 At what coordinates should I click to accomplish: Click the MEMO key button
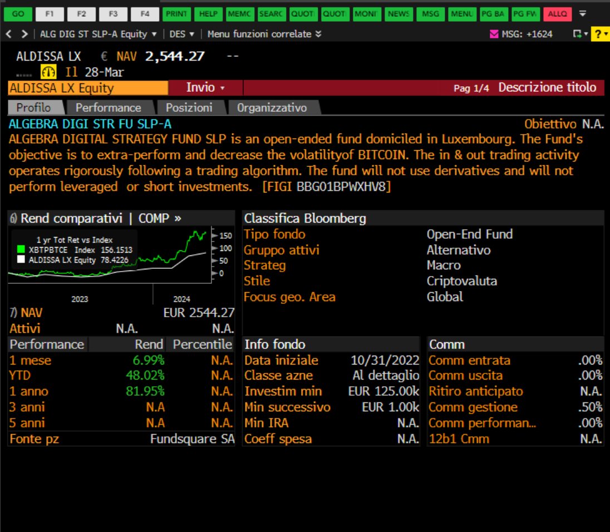pos(240,14)
